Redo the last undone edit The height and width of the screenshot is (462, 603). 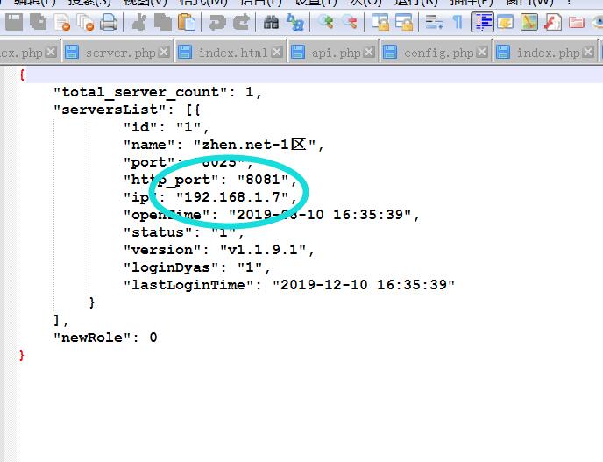click(x=239, y=22)
